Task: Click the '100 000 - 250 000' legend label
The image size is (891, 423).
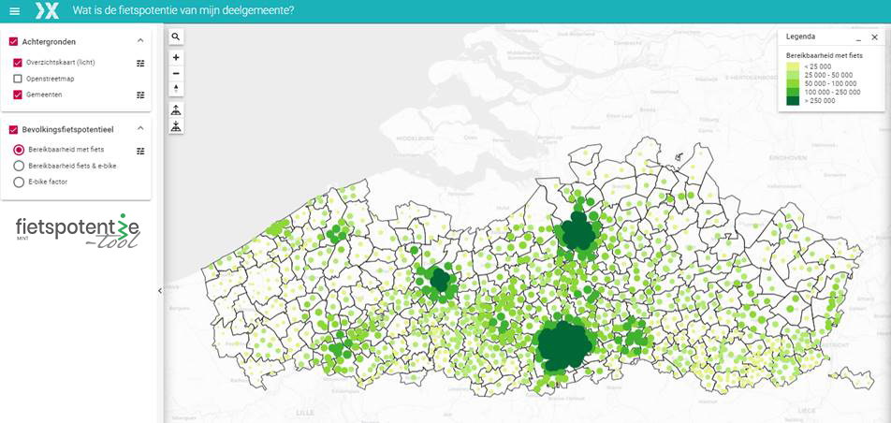Action: 832,92
